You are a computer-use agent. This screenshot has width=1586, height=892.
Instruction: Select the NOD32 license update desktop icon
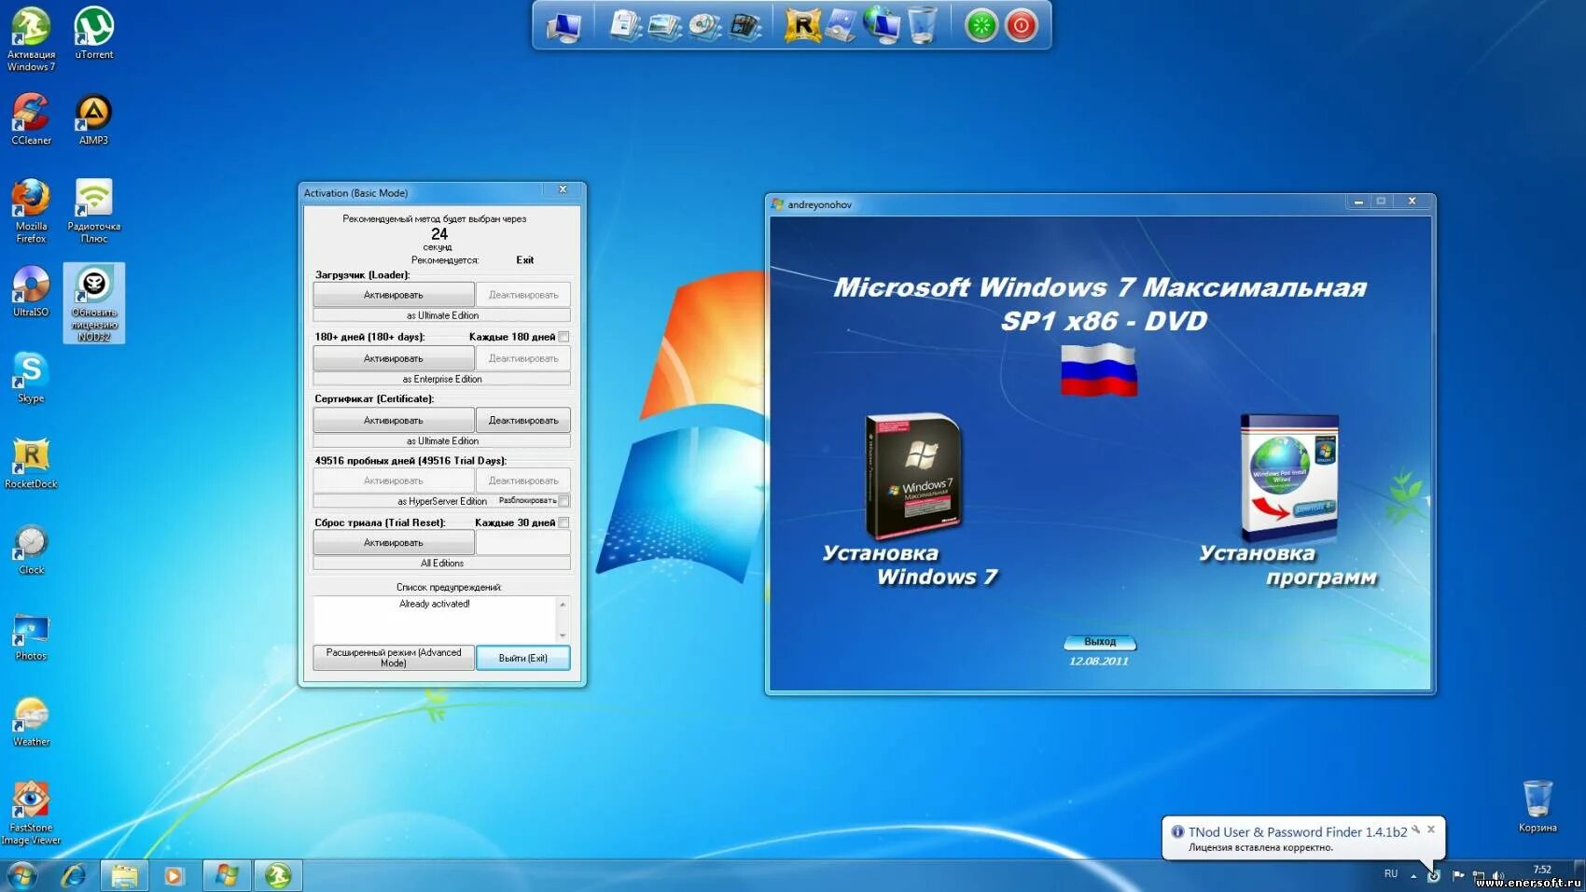point(93,303)
